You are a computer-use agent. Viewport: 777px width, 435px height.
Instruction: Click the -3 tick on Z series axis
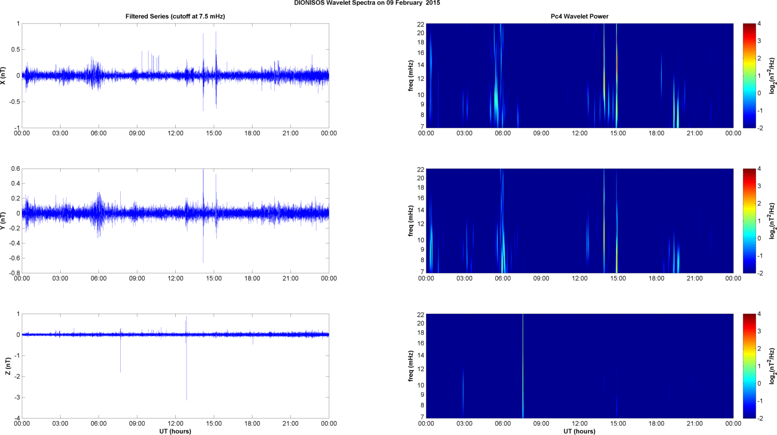tap(17, 397)
